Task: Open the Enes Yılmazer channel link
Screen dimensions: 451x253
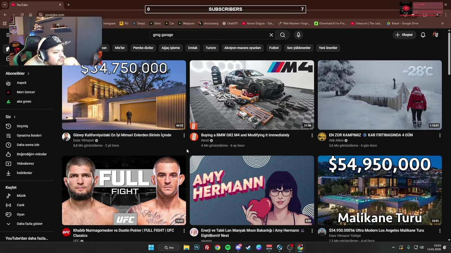Action: point(84,140)
